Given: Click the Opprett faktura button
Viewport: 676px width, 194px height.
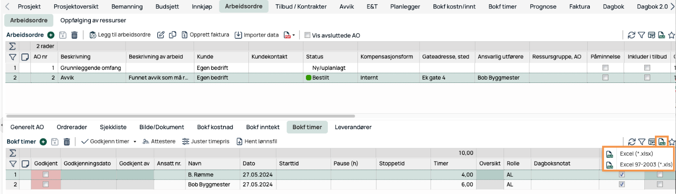Looking at the screenshot, I should [205, 35].
